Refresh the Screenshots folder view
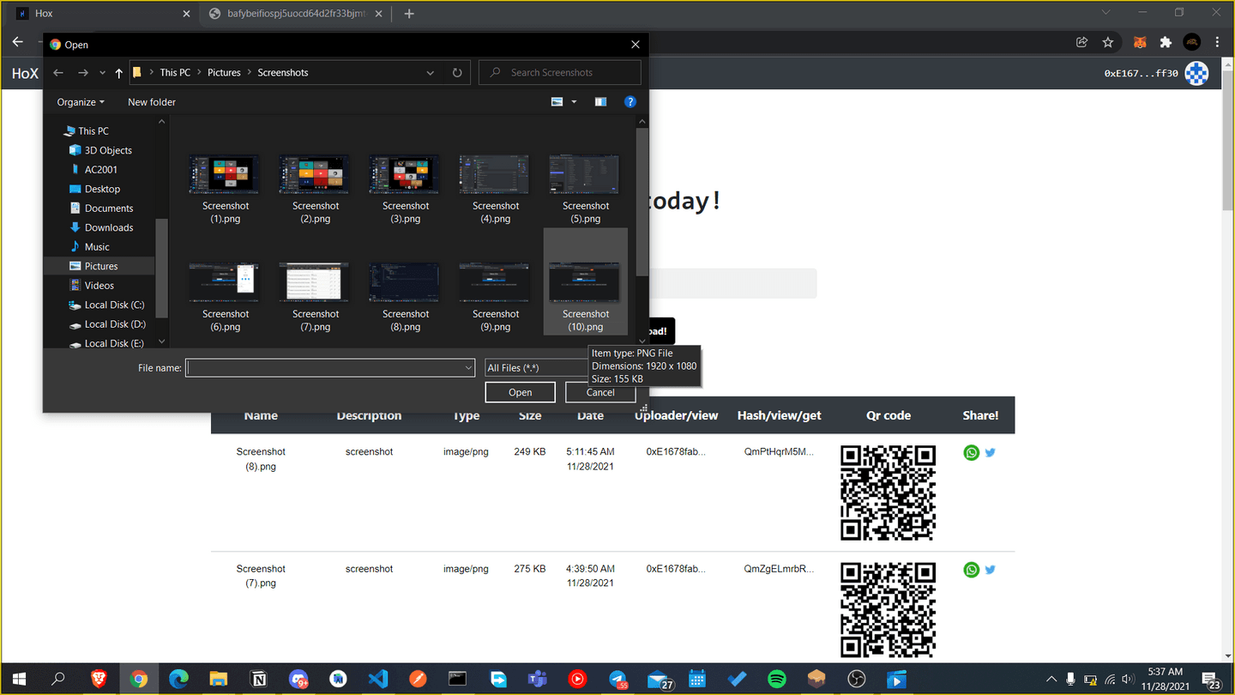The image size is (1235, 695). [x=457, y=73]
